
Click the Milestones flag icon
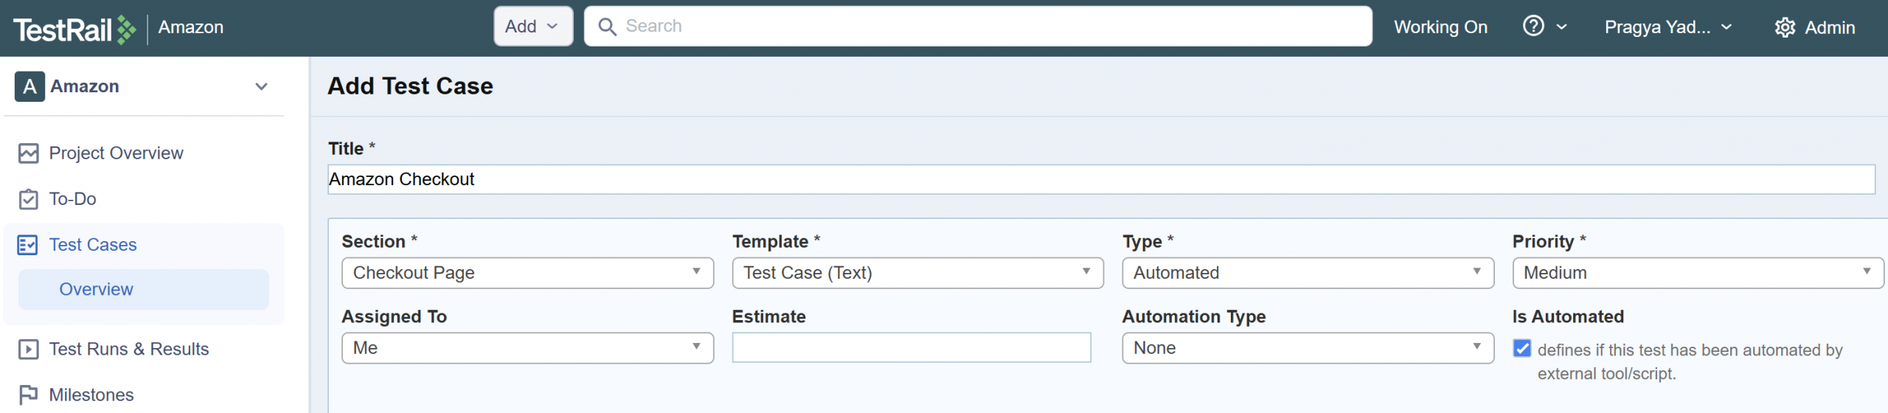[29, 395]
